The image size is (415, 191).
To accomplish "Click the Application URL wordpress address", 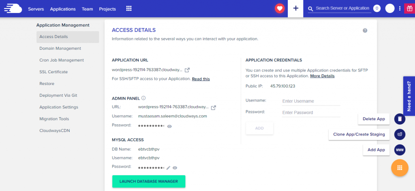I will [147, 70].
